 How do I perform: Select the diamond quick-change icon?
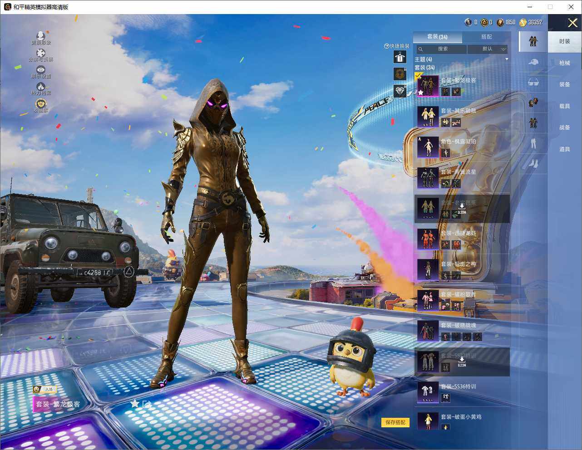tap(400, 91)
